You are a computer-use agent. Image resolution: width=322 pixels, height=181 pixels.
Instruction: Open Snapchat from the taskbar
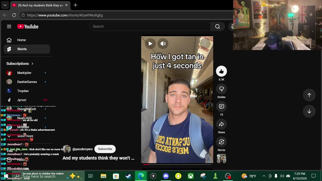pyautogui.click(x=178, y=176)
